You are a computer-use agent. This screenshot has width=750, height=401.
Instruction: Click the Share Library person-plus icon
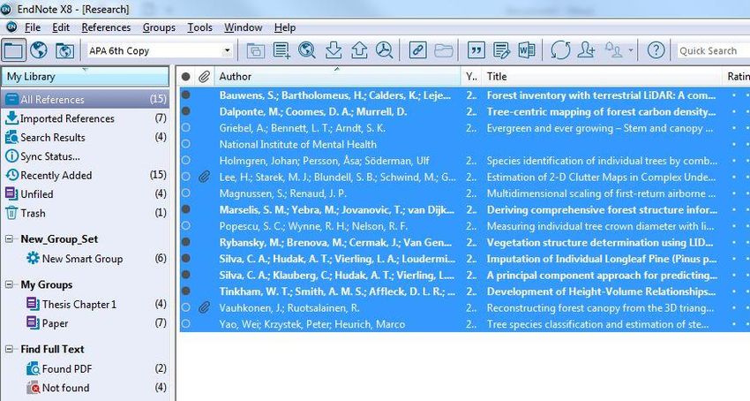pyautogui.click(x=586, y=49)
